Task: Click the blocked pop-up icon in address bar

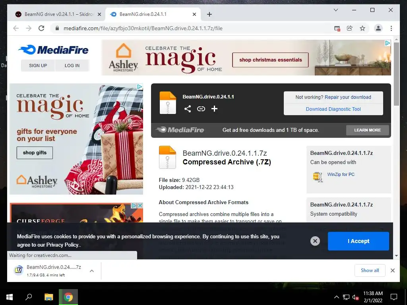Action: point(337,29)
